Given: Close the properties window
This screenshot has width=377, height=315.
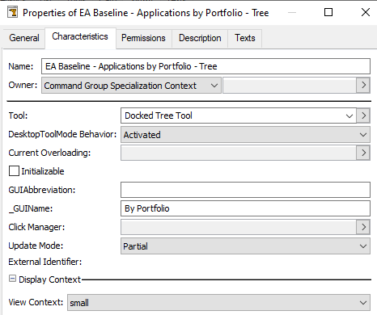Looking at the screenshot, I should [x=366, y=12].
